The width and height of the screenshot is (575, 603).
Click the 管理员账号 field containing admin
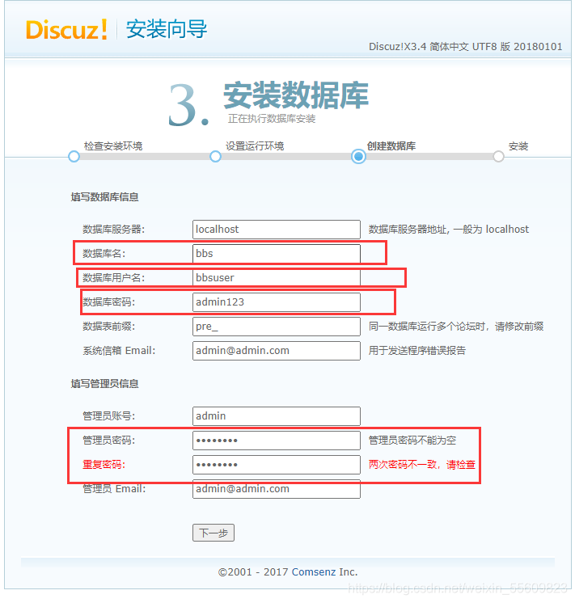click(277, 415)
